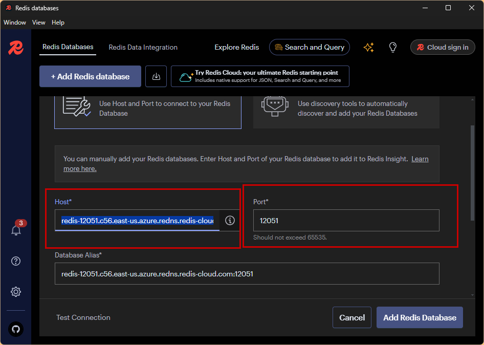Minimize the Redis databases window
This screenshot has width=484, height=345.
click(x=425, y=8)
